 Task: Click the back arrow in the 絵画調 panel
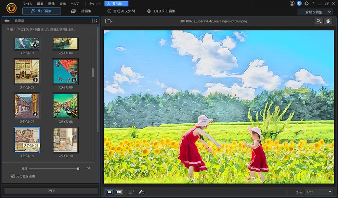pos(7,20)
